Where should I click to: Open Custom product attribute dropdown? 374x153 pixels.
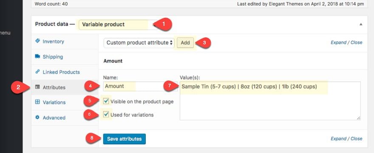click(x=139, y=43)
